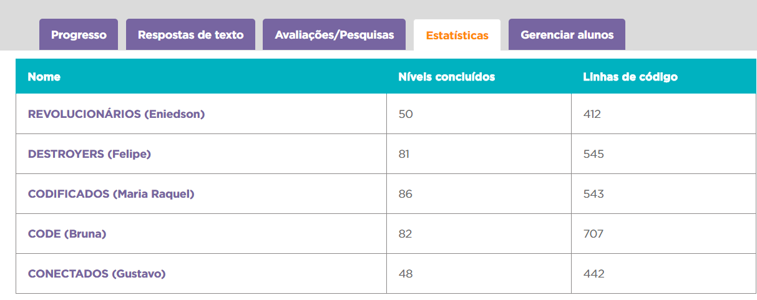
Task: Select the 545 lines cell for DESTROYERS
Action: [593, 154]
